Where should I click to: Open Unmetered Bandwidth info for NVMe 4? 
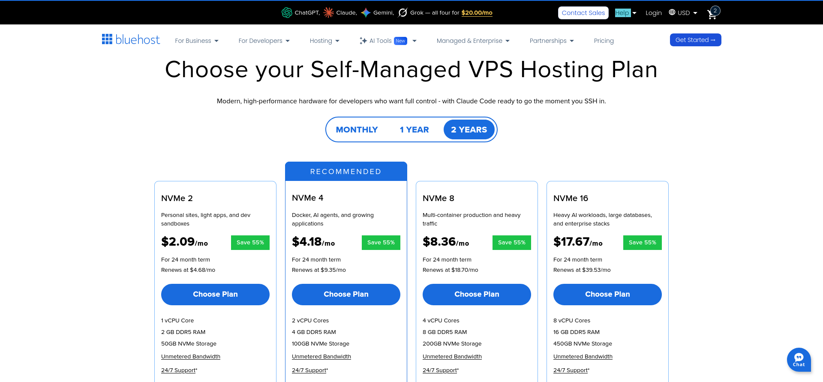click(x=321, y=357)
